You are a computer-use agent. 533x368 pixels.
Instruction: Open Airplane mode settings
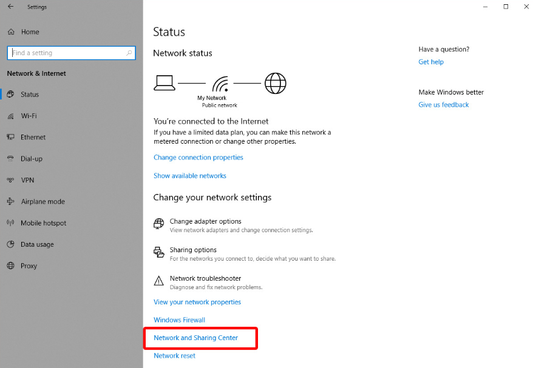pos(42,202)
